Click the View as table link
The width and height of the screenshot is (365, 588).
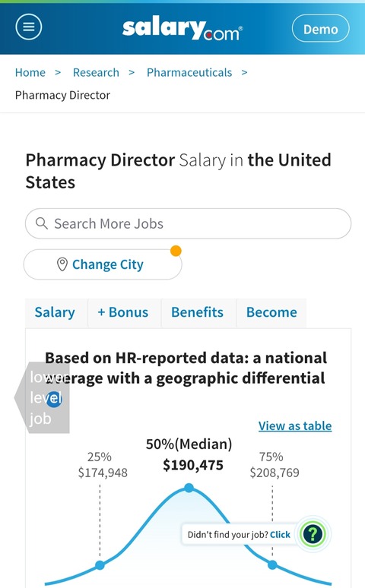pos(295,425)
